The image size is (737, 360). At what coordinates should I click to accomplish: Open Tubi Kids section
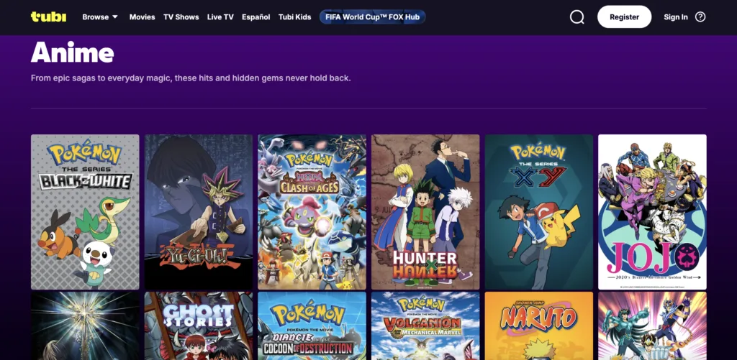[294, 17]
